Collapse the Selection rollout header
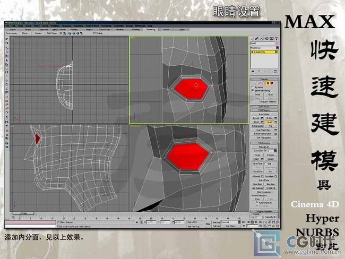 pos(264,79)
